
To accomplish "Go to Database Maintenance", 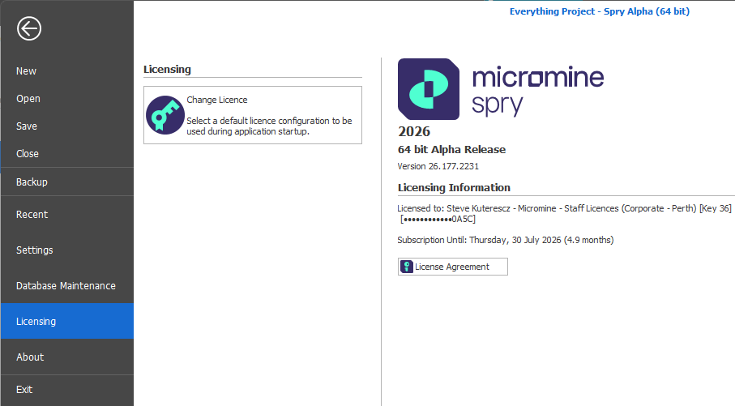I will coord(67,286).
